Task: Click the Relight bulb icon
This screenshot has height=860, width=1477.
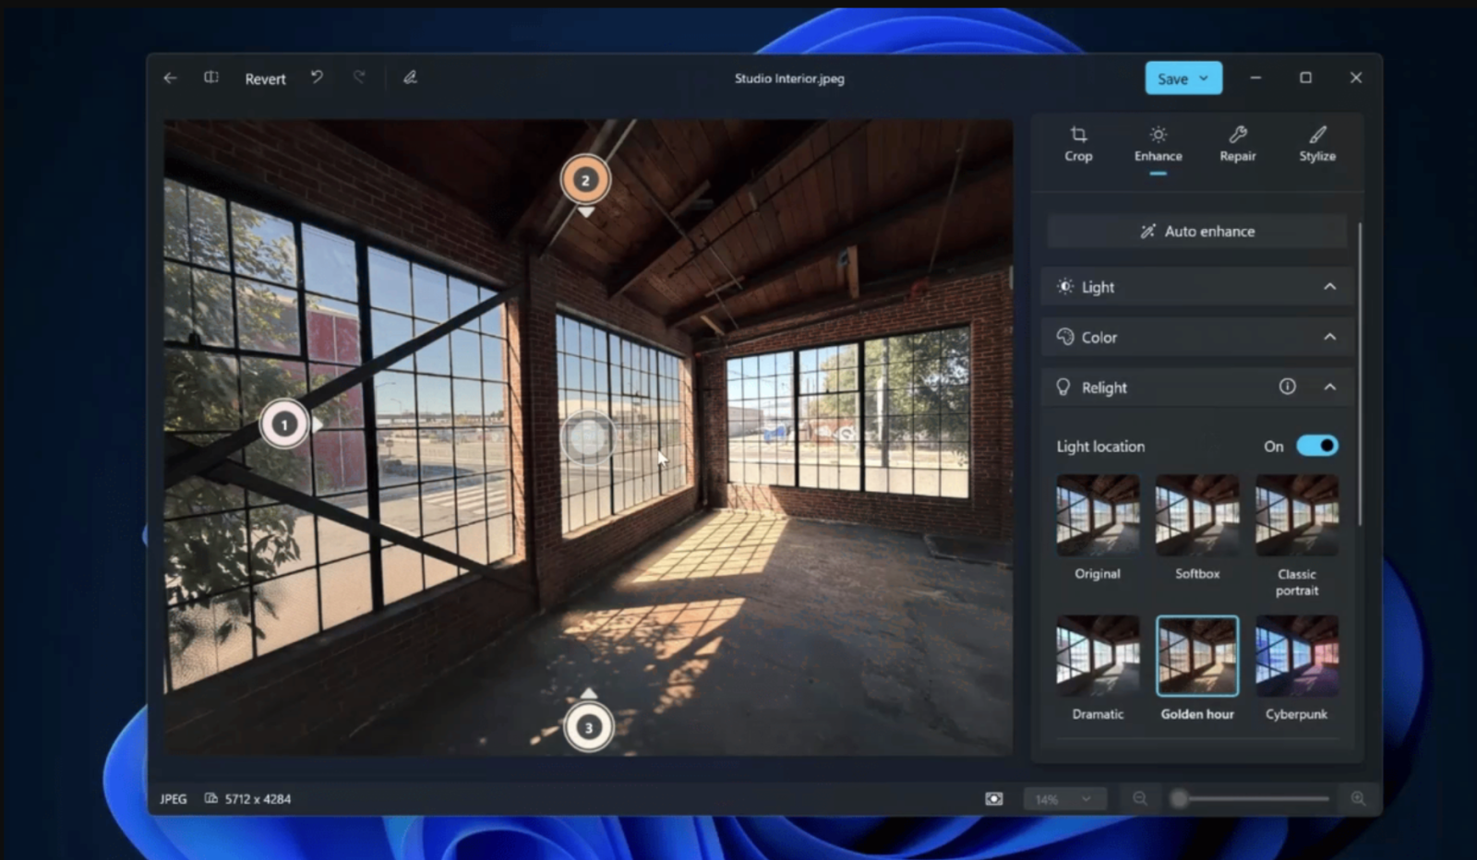Action: point(1063,387)
